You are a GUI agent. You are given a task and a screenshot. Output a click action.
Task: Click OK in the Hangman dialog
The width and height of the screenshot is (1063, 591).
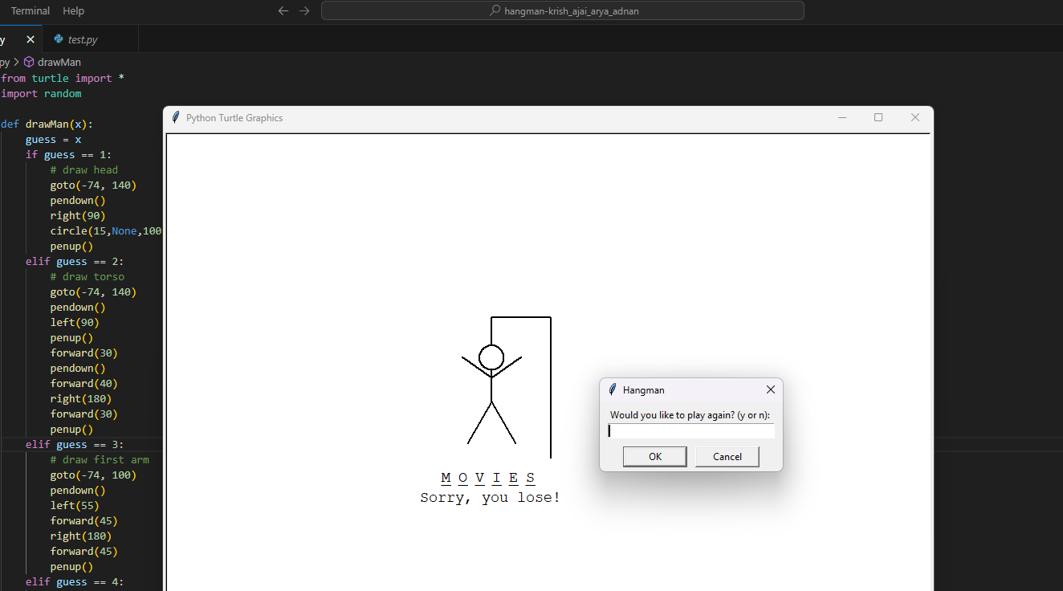coord(655,456)
